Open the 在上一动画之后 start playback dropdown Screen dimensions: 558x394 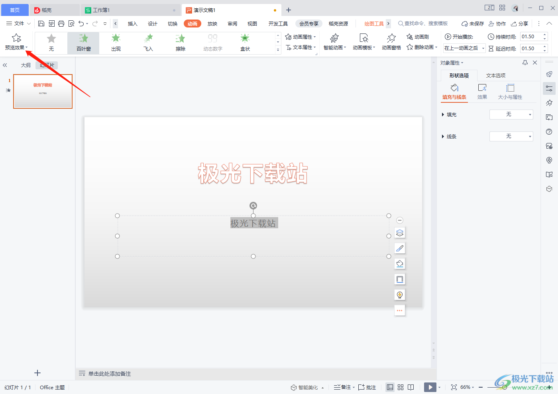pyautogui.click(x=464, y=48)
